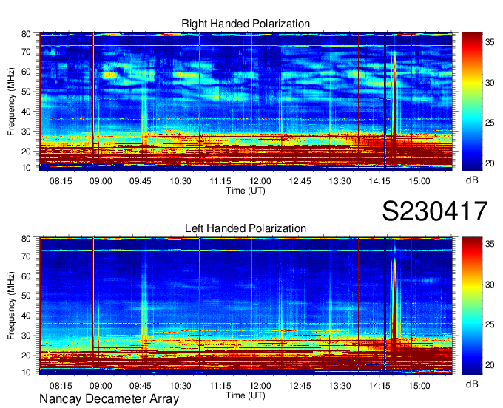Click "50" MHz tick on Left Handed frequency axis
Screen dimensions: 503x408
point(26,296)
